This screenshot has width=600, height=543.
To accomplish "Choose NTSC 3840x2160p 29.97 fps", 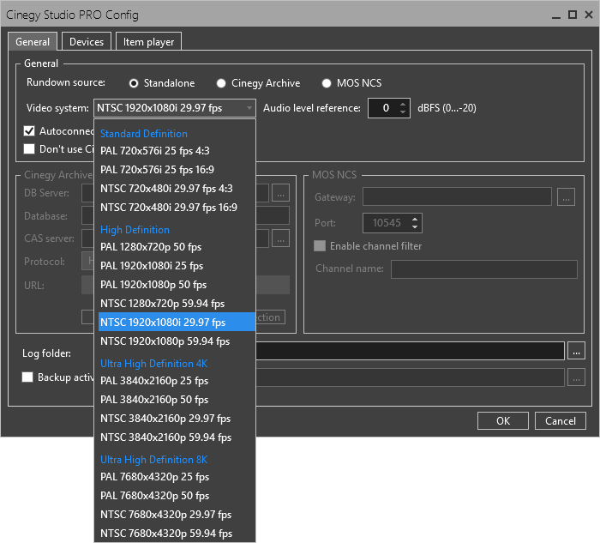I will tap(175, 418).
